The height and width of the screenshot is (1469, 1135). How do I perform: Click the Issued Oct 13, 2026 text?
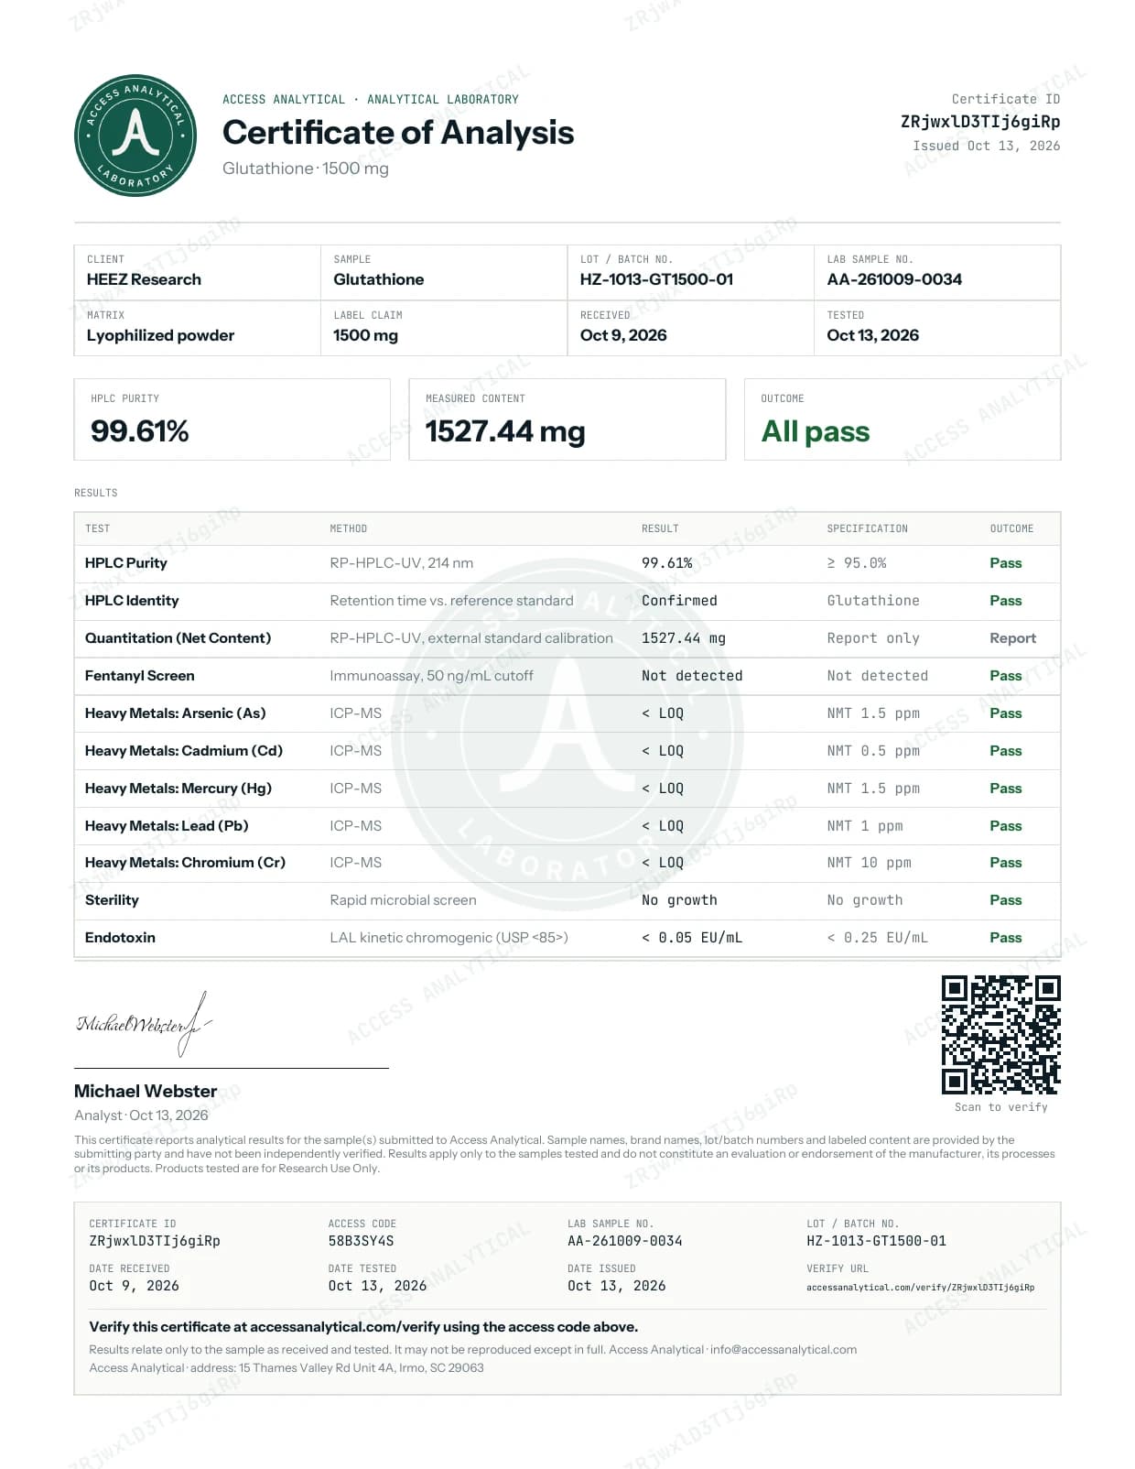coord(986,146)
